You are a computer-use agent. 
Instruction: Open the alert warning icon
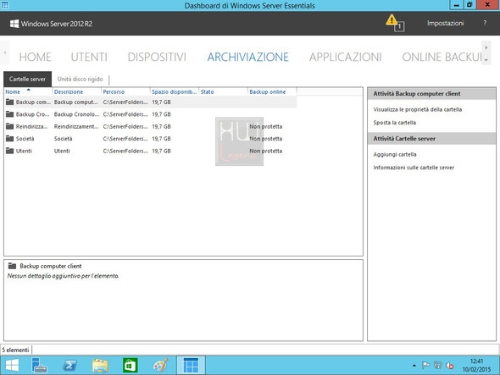[395, 23]
